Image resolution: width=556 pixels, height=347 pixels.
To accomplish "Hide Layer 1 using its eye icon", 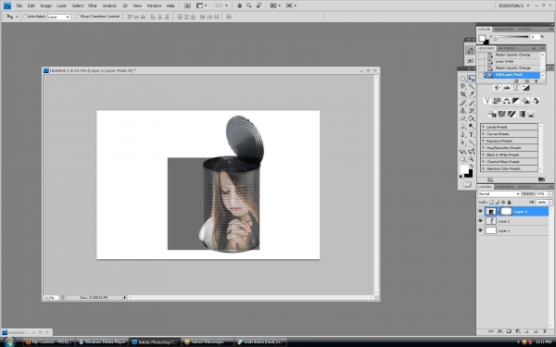I will [480, 230].
